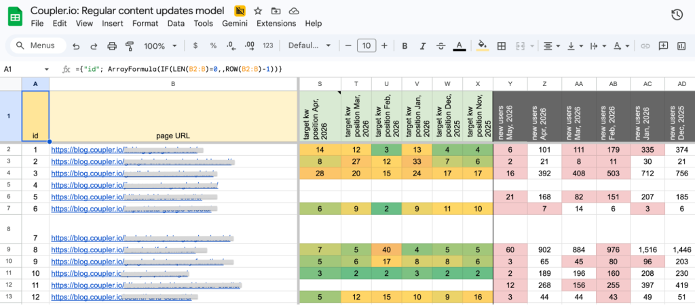Click the merge cells icon
The image size is (695, 305).
click(521, 45)
